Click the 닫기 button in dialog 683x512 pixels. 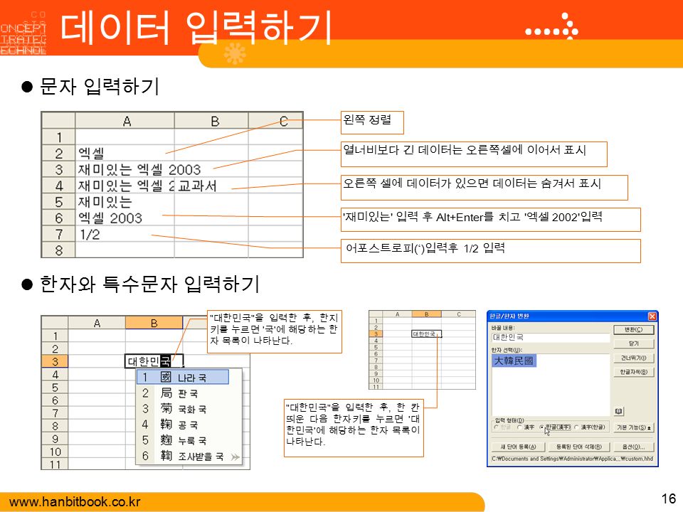634,343
